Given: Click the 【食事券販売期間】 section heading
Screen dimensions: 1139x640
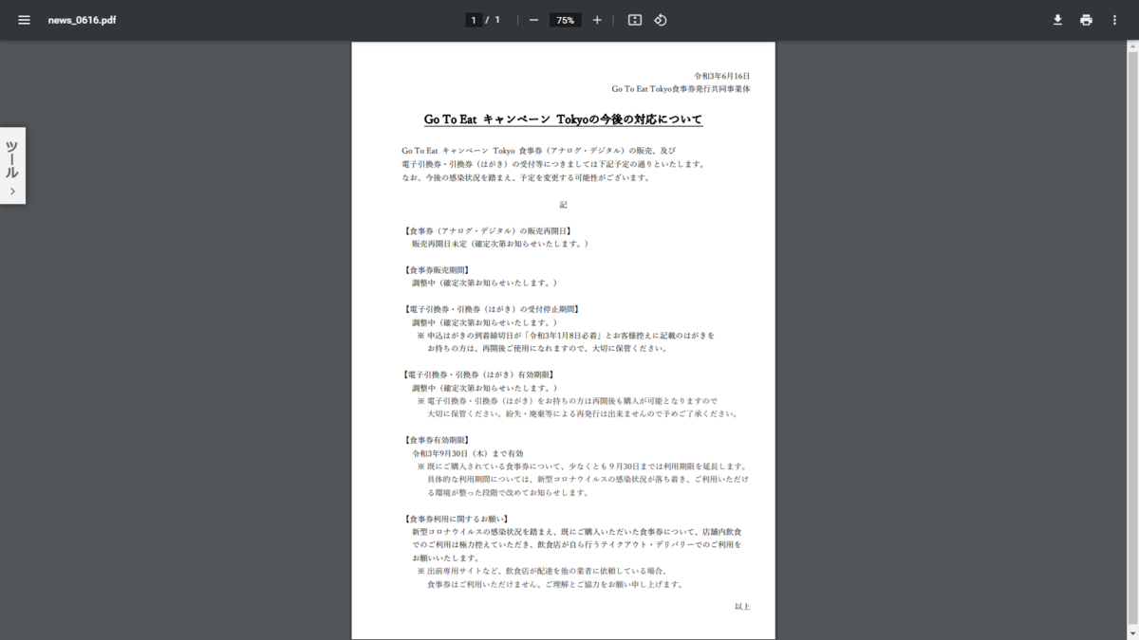Looking at the screenshot, I should coord(436,270).
